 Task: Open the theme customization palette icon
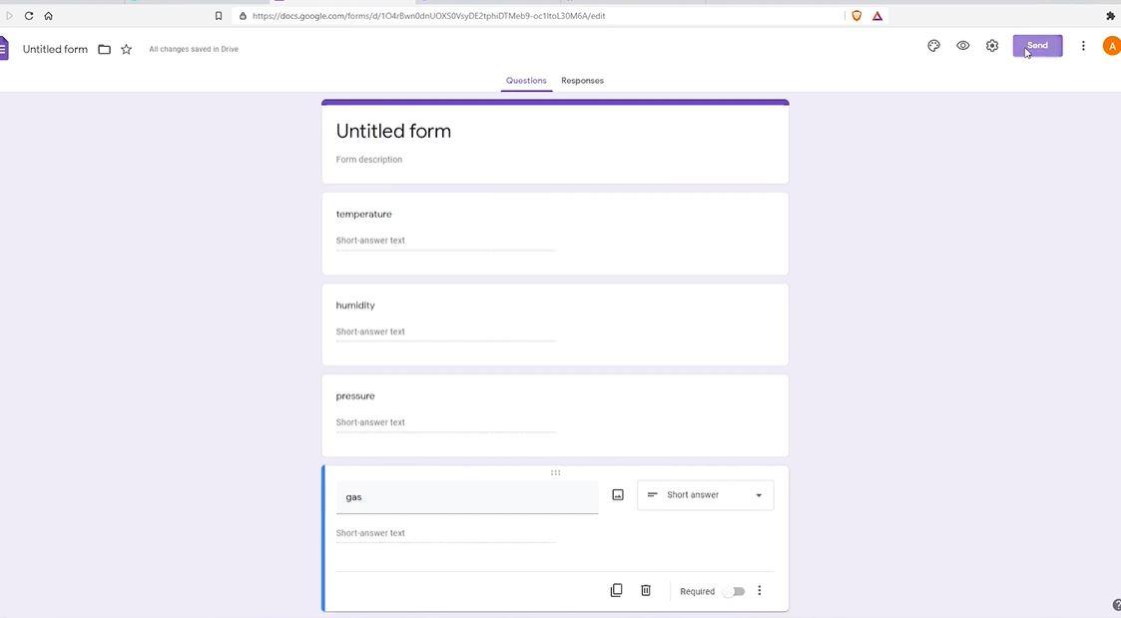[933, 46]
